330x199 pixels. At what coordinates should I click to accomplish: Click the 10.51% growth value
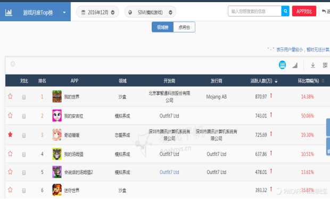(307, 154)
